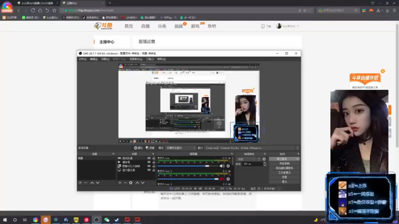Lock the 游戏采集 source
Image resolution: width=399 pixels, height=224 pixels.
point(154,158)
